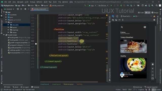The width and height of the screenshot is (162, 91).
Task: Switch editor to Split view mode
Action: point(147,13)
